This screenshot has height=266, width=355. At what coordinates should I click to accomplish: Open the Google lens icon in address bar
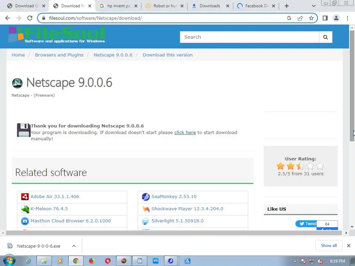pyautogui.click(x=289, y=18)
